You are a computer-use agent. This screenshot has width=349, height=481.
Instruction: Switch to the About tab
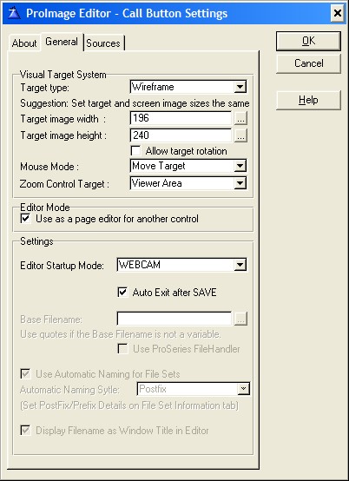pos(24,43)
